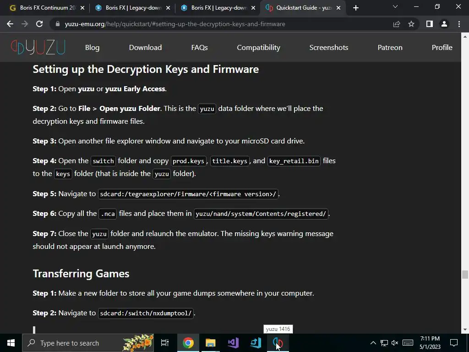Switch to the first Boris FX Legacy-download tab
This screenshot has width=469, height=352.
[131, 8]
